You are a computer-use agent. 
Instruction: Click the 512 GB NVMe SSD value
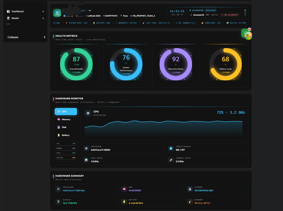(204, 190)
